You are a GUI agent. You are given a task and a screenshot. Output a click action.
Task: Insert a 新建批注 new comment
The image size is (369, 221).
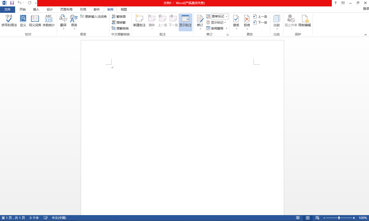(x=139, y=21)
